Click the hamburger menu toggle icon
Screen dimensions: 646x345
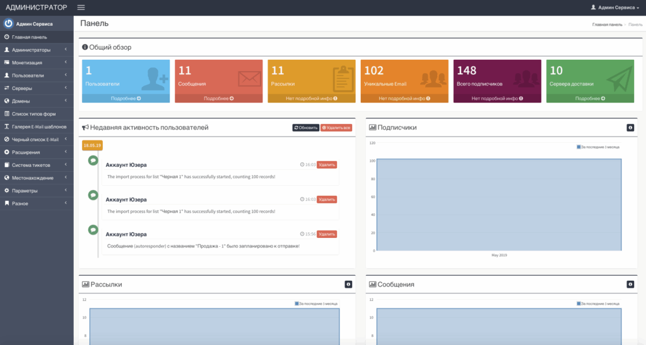(81, 8)
